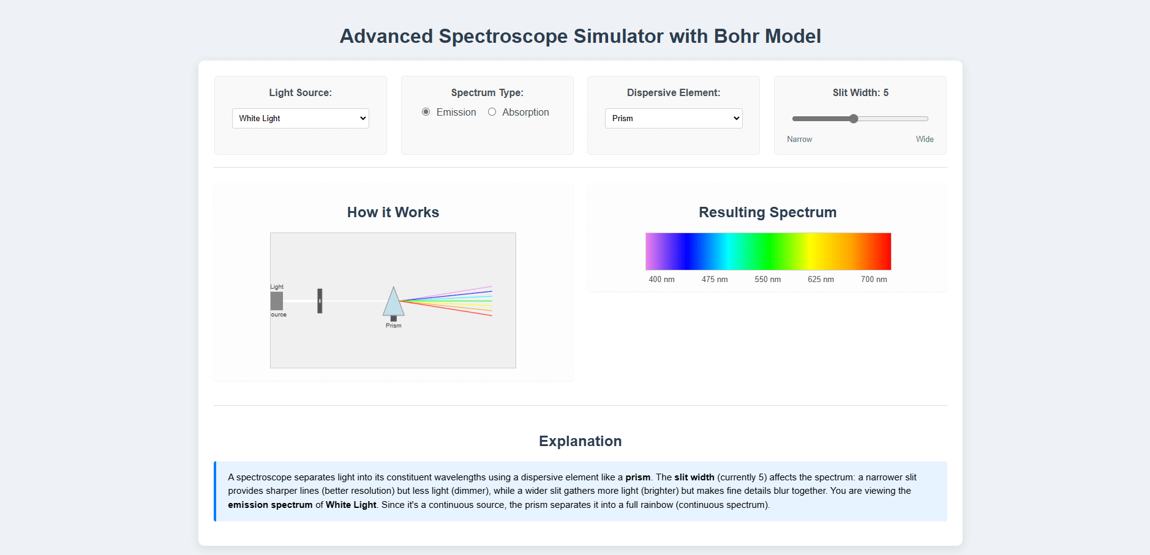This screenshot has width=1150, height=555.
Task: Click the 550 nm wavelength label
Action: click(x=767, y=279)
